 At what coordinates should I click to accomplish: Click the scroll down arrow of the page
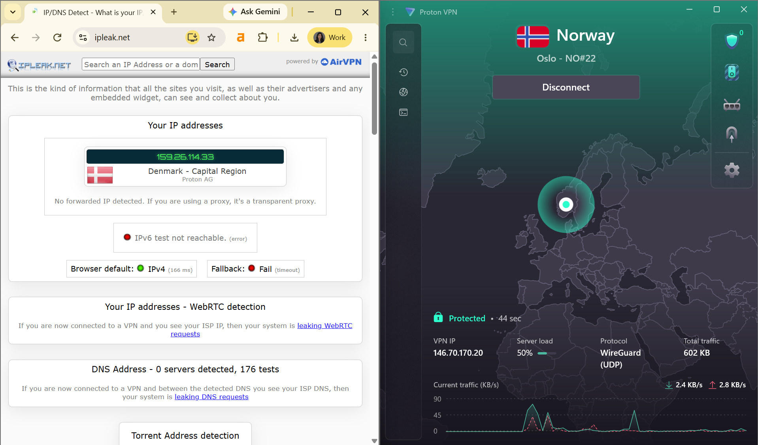click(374, 441)
